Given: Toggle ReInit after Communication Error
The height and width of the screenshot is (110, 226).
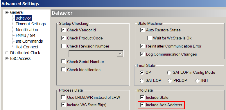Looking at the screenshot, I should (142, 46).
